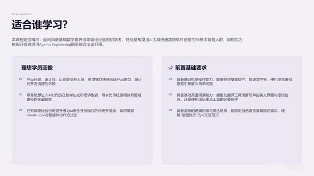This screenshot has width=314, height=176.
Task: Select the 适合谁学习? slide title
Action: tap(40, 25)
